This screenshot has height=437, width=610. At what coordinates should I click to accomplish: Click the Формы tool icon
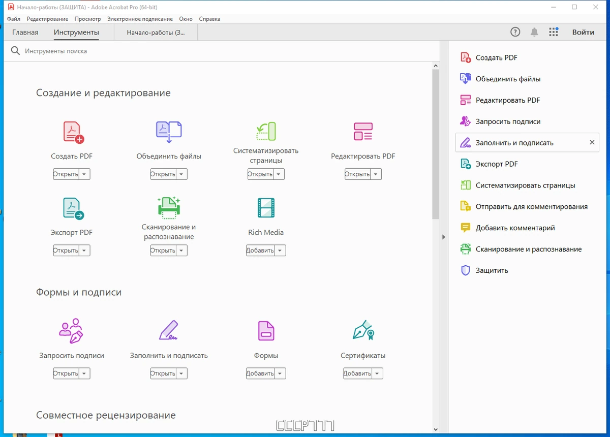(x=266, y=331)
